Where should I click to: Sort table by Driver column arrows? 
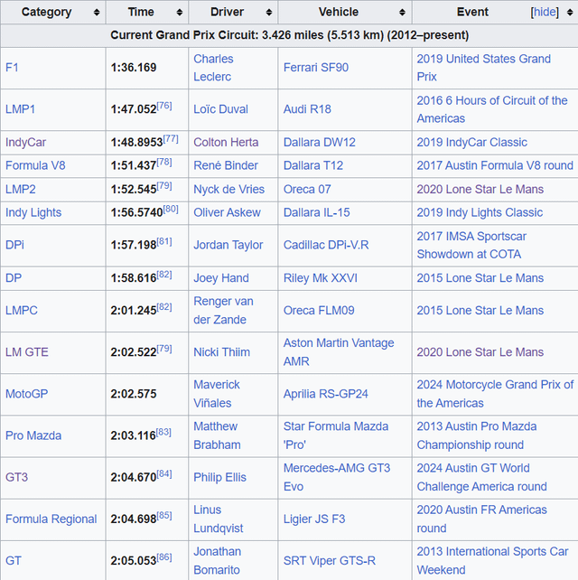coord(269,13)
